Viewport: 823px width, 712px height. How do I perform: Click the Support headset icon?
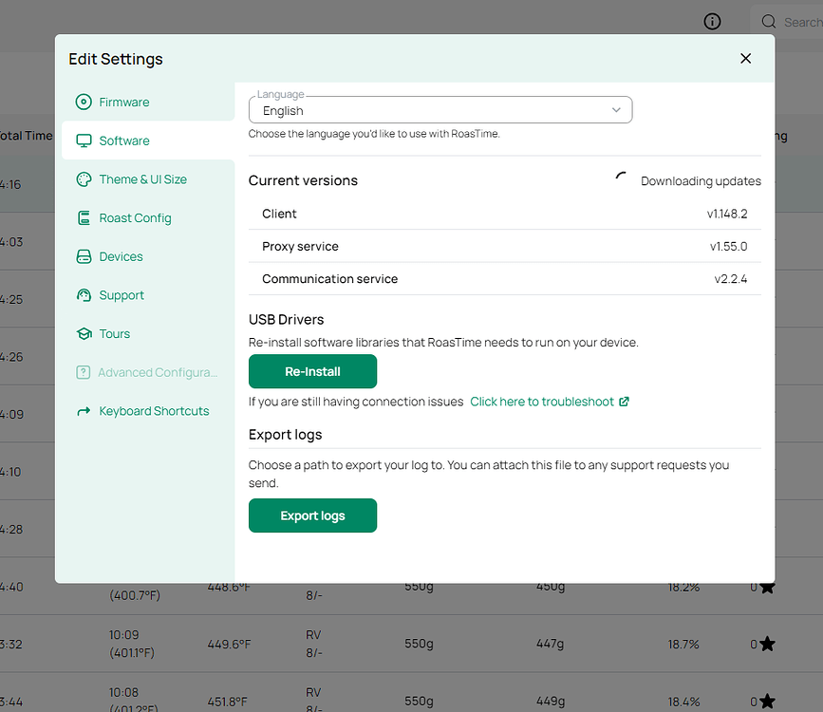point(84,295)
